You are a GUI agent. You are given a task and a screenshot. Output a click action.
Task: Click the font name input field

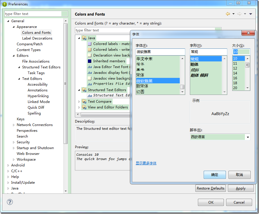tap(160, 52)
